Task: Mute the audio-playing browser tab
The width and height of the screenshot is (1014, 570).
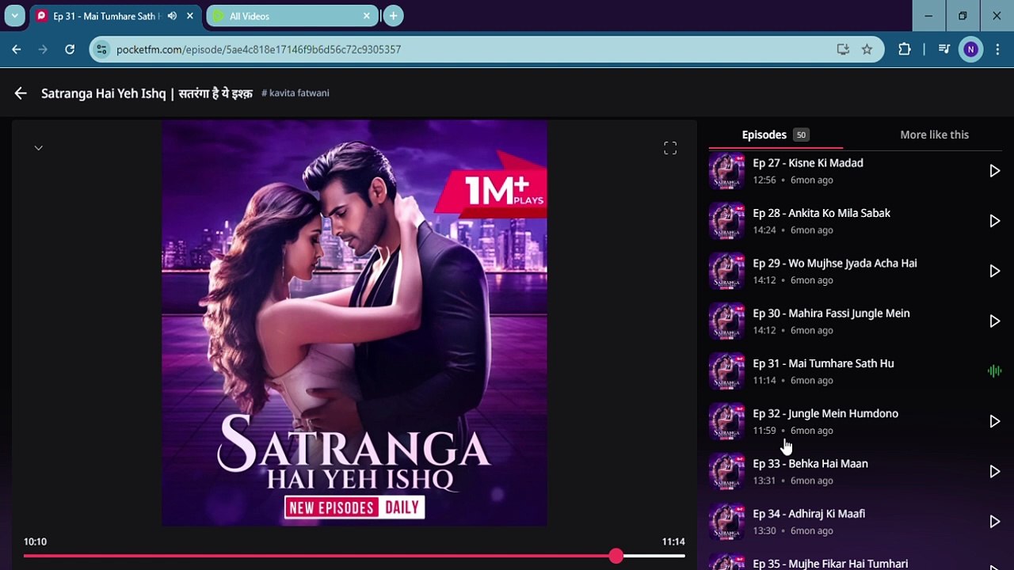Action: (172, 16)
